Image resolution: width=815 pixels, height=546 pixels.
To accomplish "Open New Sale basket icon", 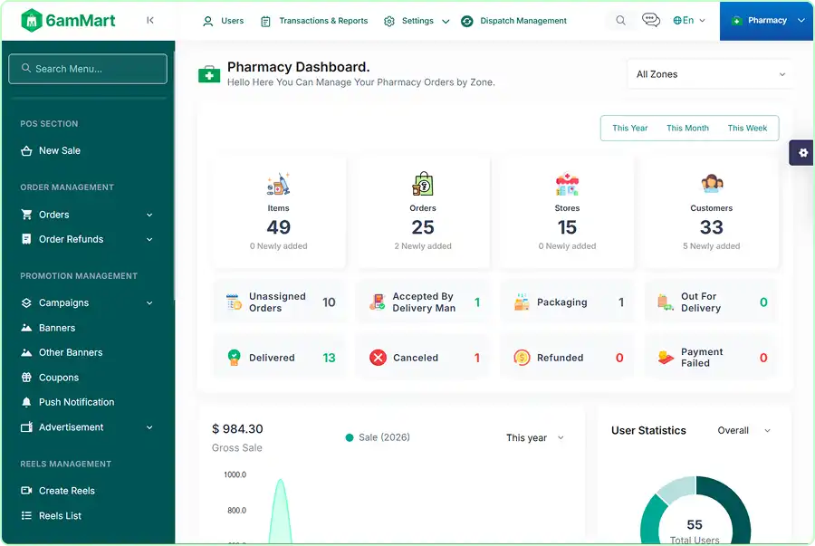I will [x=26, y=150].
